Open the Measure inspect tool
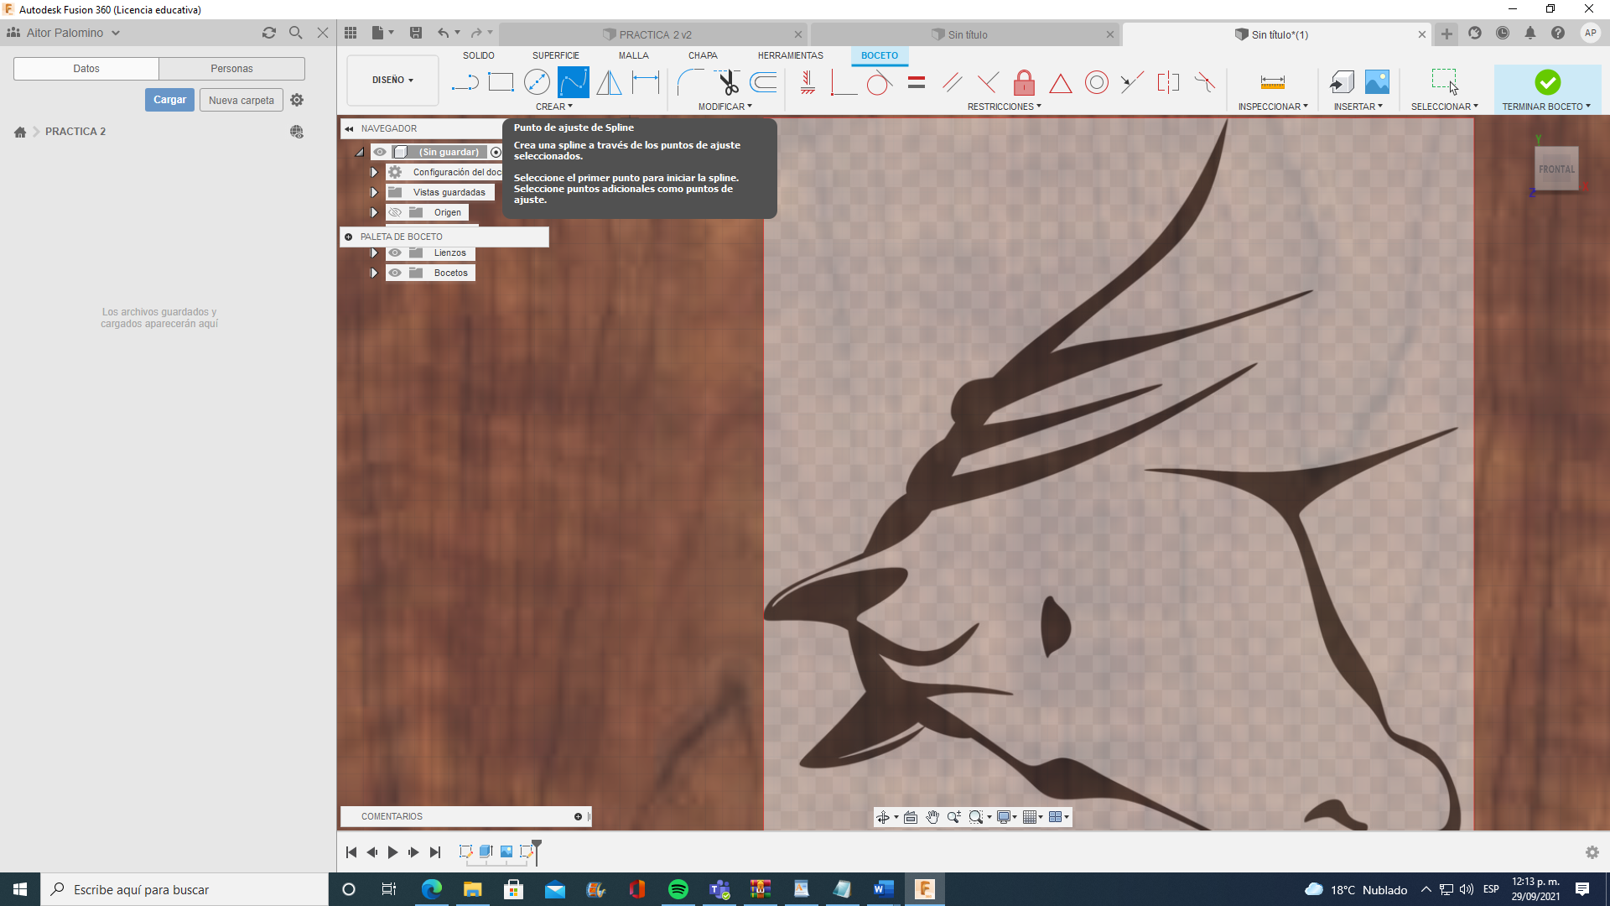 click(x=1272, y=82)
